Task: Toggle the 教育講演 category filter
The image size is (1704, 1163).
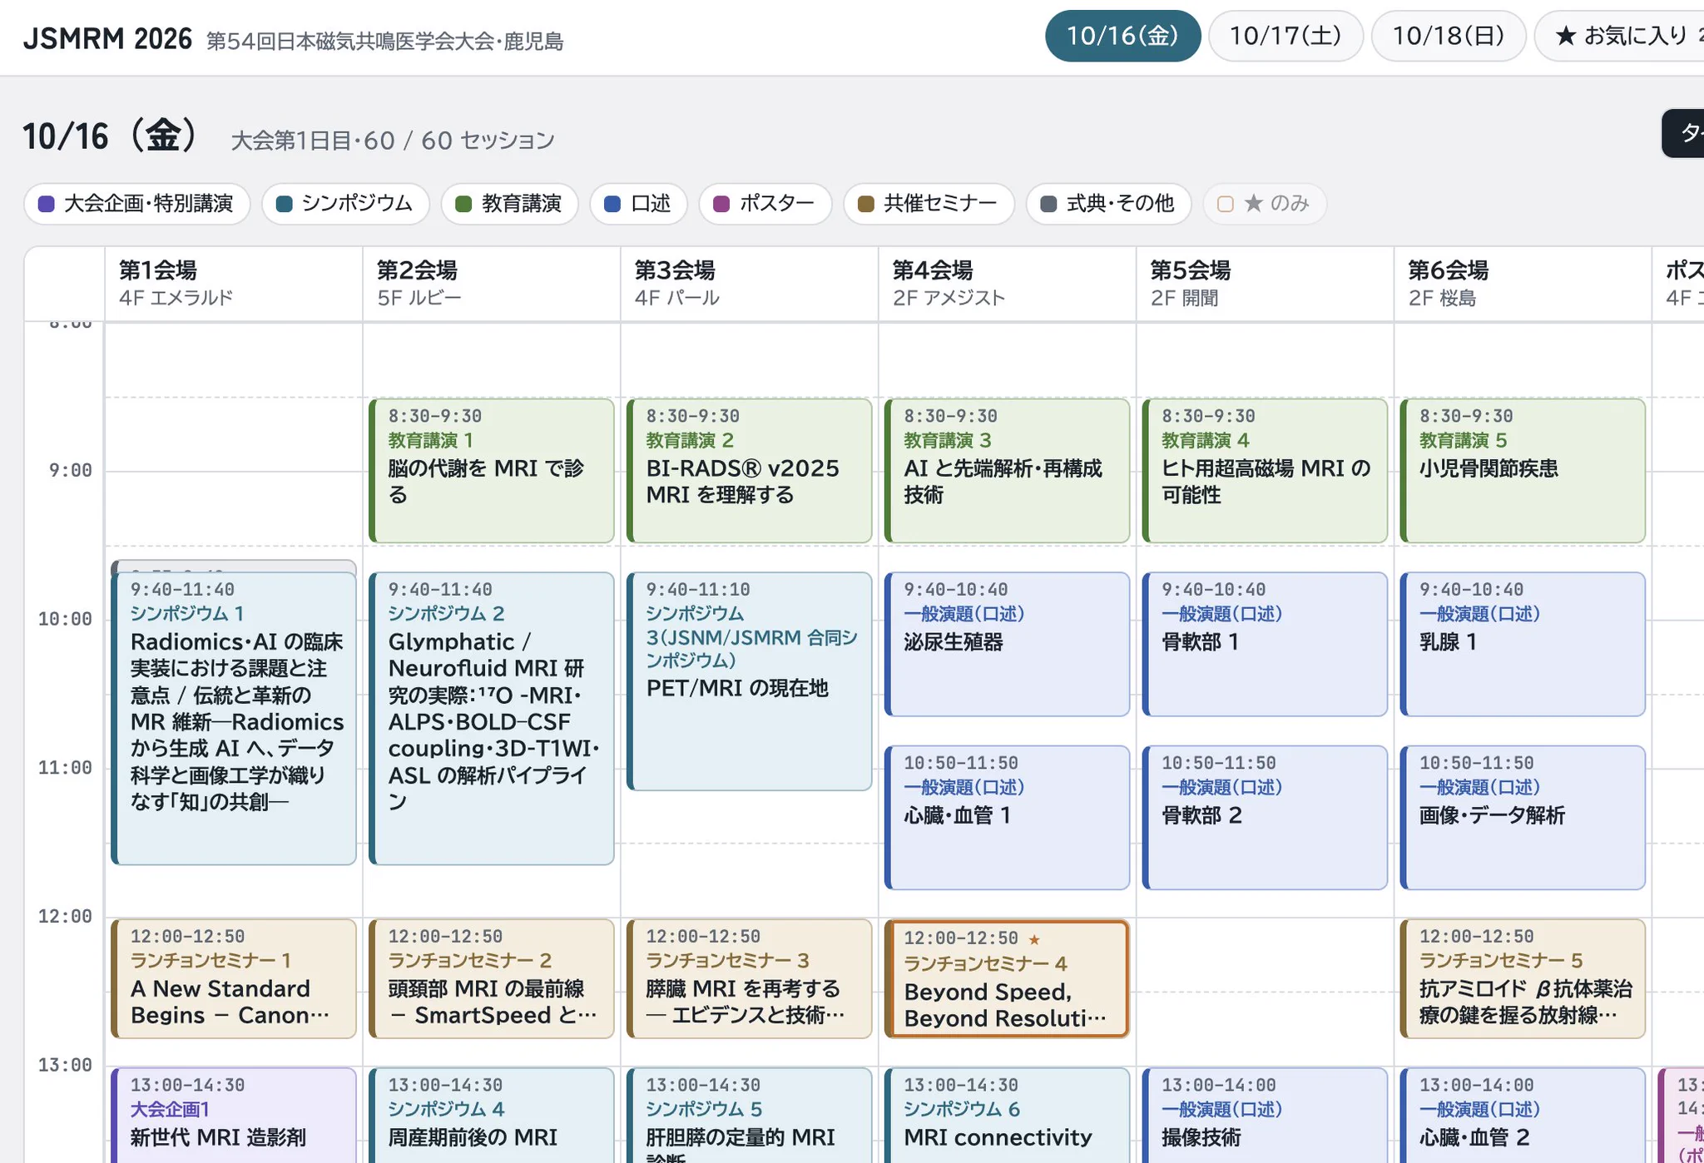Action: (509, 204)
